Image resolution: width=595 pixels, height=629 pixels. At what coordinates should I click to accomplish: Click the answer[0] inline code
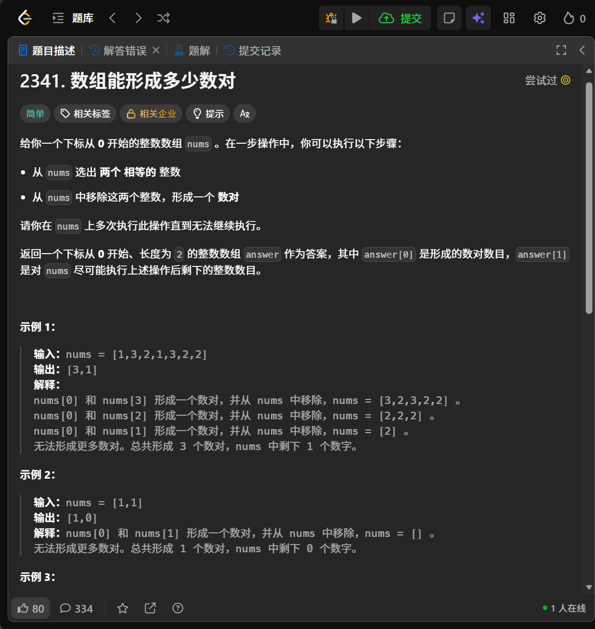click(389, 255)
